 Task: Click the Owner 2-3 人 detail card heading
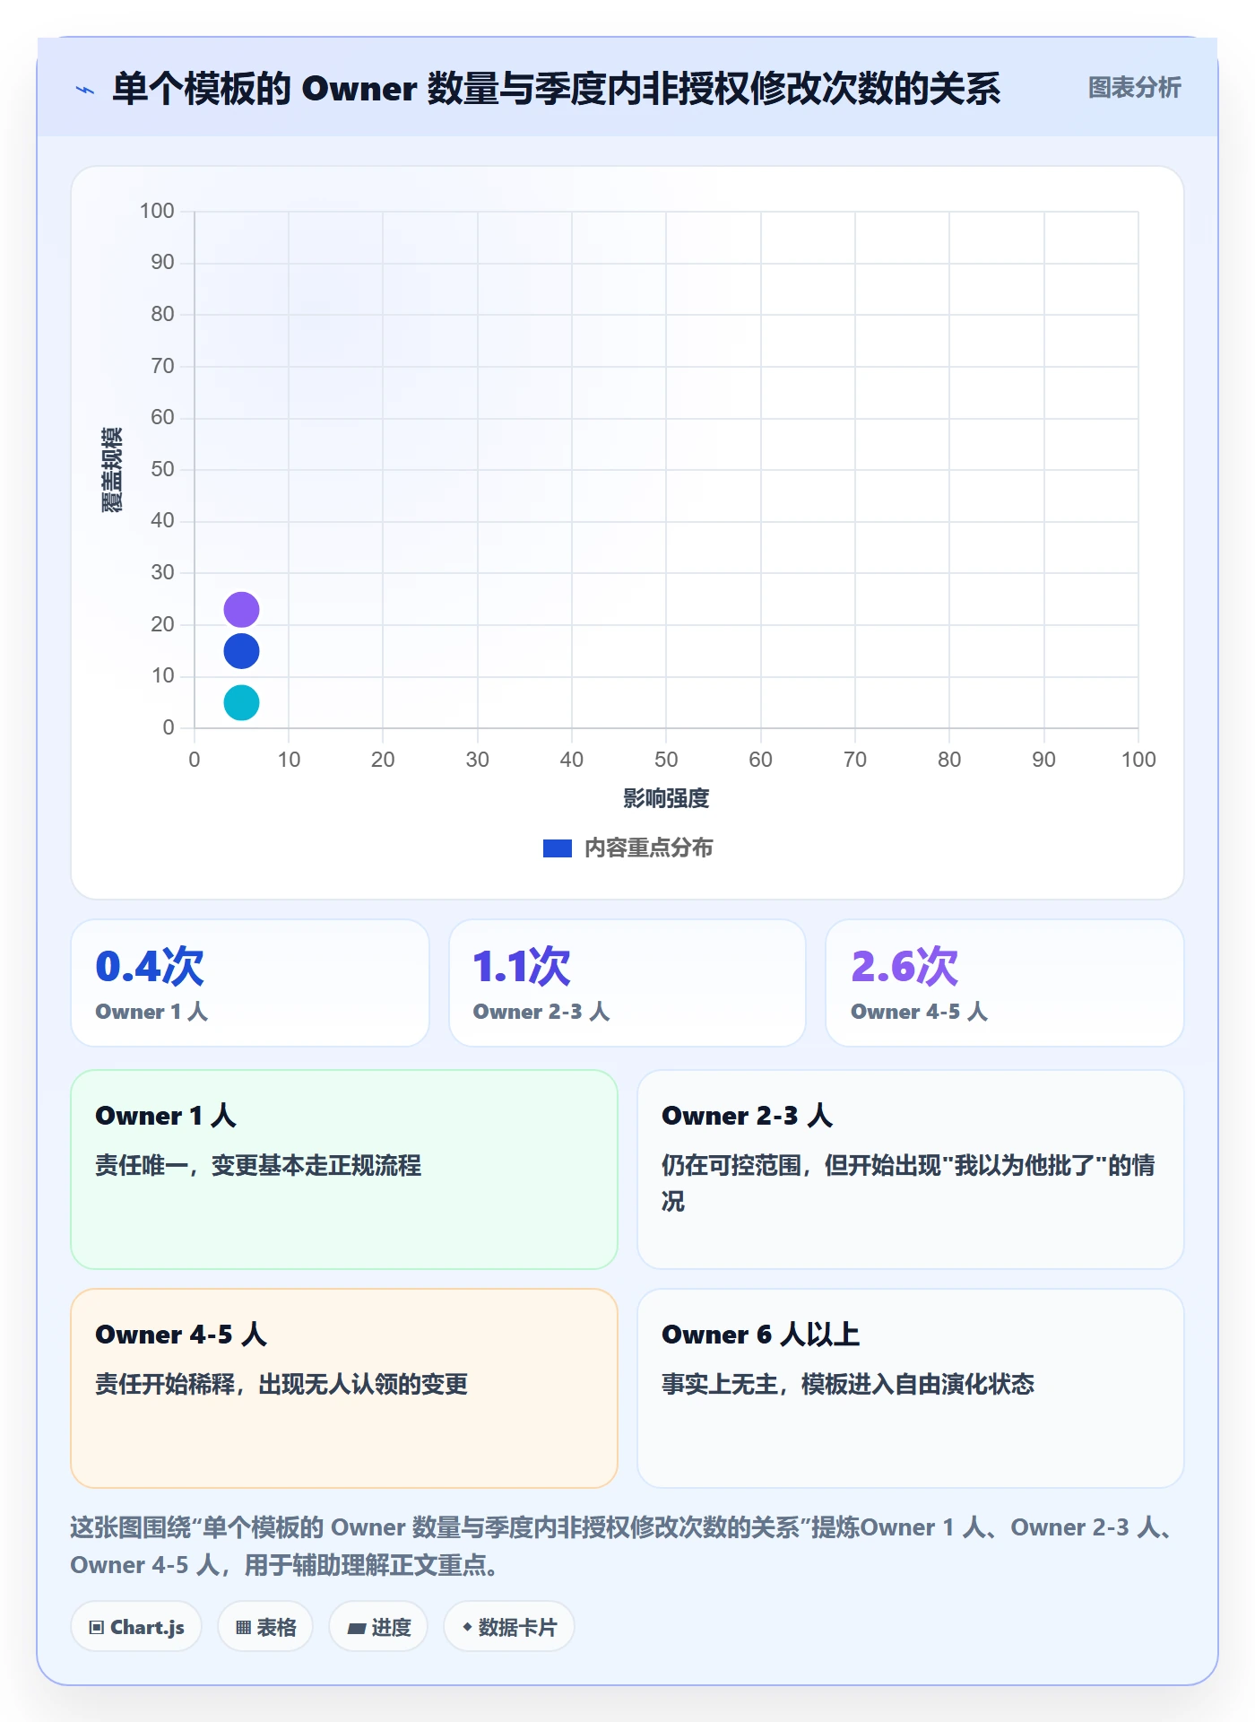[748, 1116]
